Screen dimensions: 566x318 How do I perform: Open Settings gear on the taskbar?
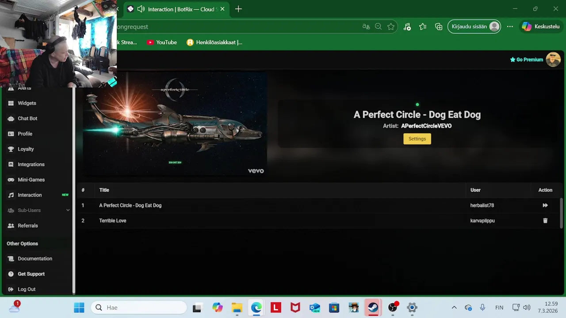coord(412,307)
